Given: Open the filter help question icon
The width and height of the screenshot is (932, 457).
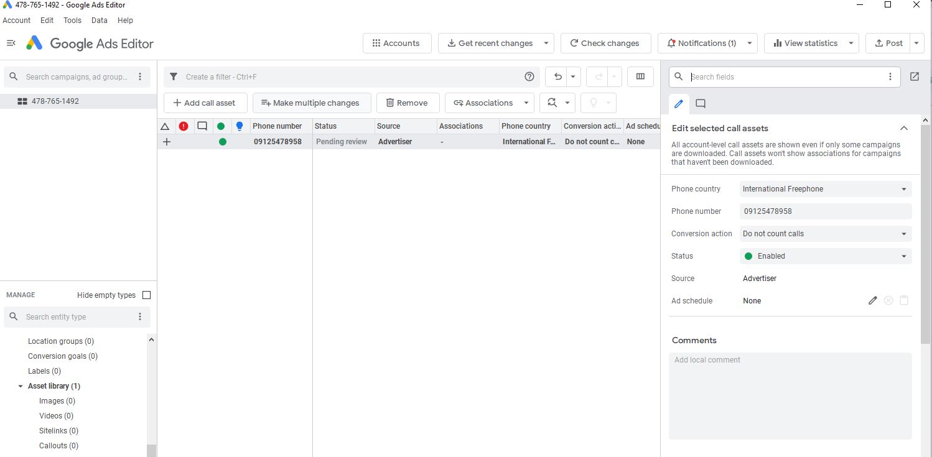Looking at the screenshot, I should coord(529,76).
